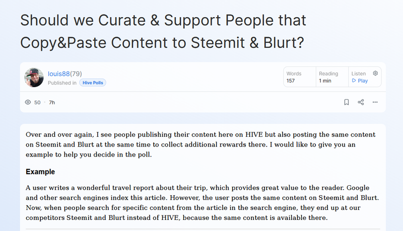Click the view count of 50
403x231 pixels.
[37, 102]
